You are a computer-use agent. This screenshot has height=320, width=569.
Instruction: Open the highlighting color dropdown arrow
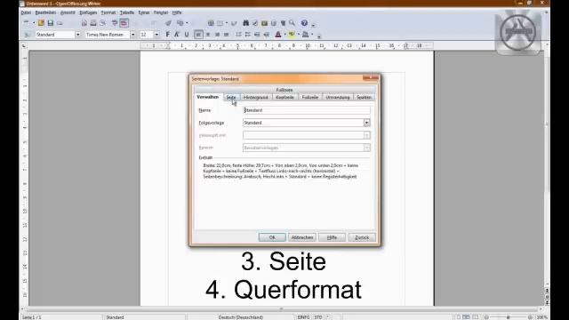coord(299,35)
